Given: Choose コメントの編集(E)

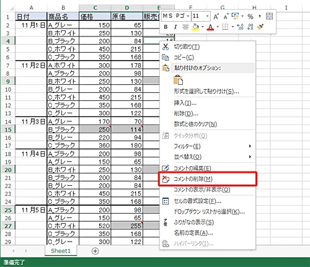Looking at the screenshot, I should (x=208, y=169).
